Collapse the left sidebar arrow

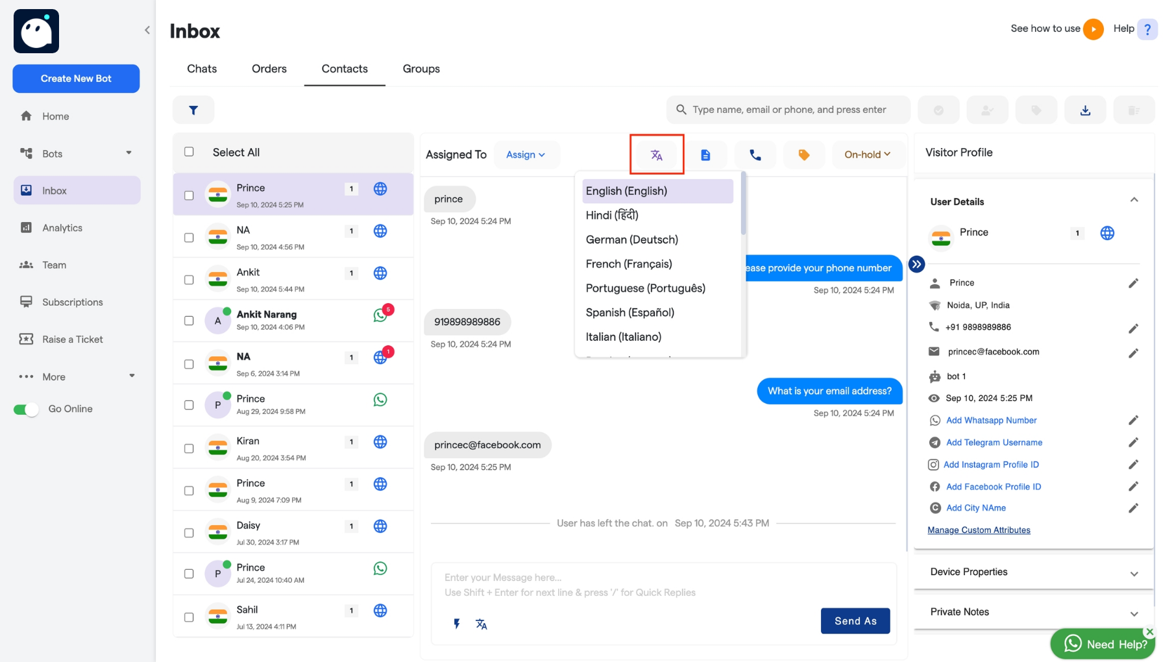click(147, 30)
